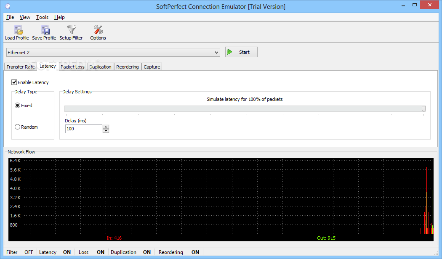Open the Tools menu
Viewport: 442px width, 259px height.
42,17
